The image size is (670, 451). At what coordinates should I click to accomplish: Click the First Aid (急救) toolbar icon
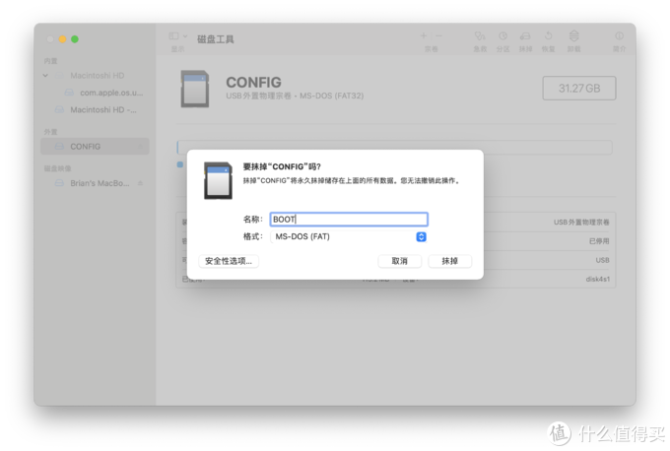(x=480, y=35)
